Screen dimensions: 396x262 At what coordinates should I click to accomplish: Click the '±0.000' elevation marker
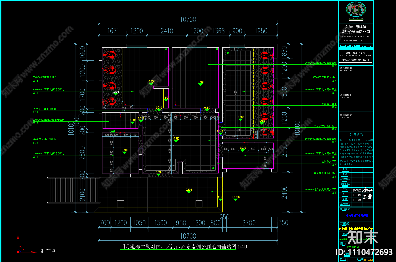click(x=236, y=198)
